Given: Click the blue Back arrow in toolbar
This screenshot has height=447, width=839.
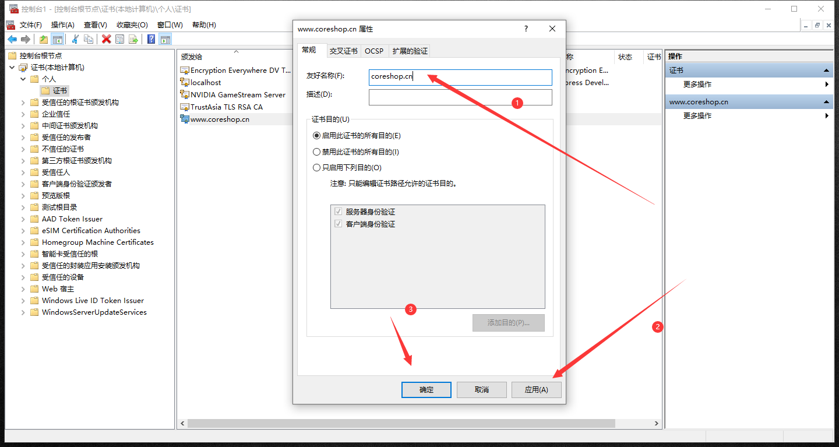Looking at the screenshot, I should click(x=12, y=39).
